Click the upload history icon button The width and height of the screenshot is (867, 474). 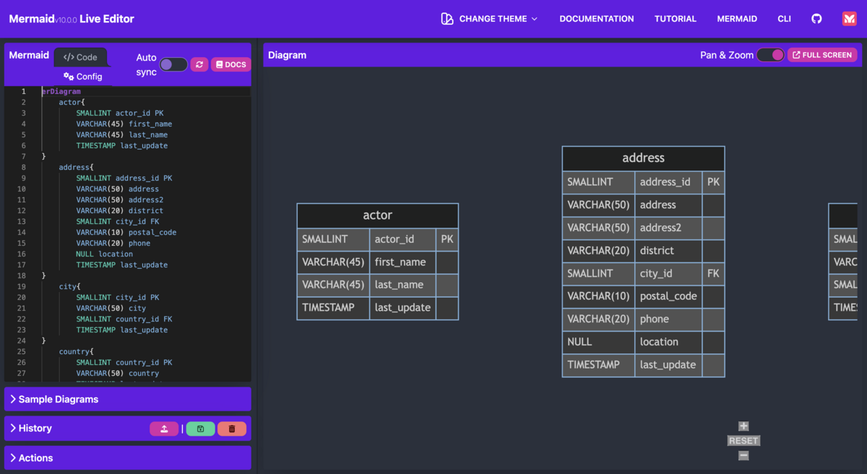164,428
